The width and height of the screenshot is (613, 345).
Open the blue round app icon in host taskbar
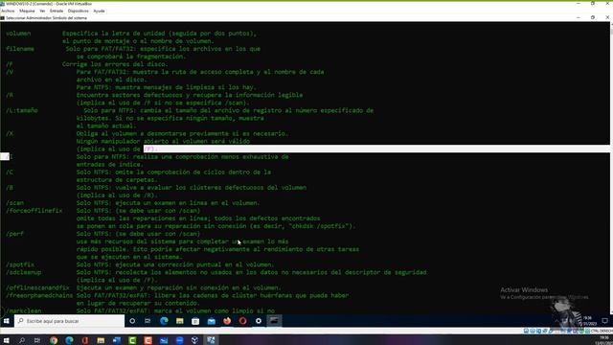[179, 340]
